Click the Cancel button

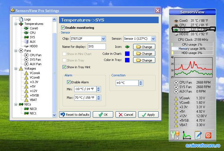tap(126, 115)
